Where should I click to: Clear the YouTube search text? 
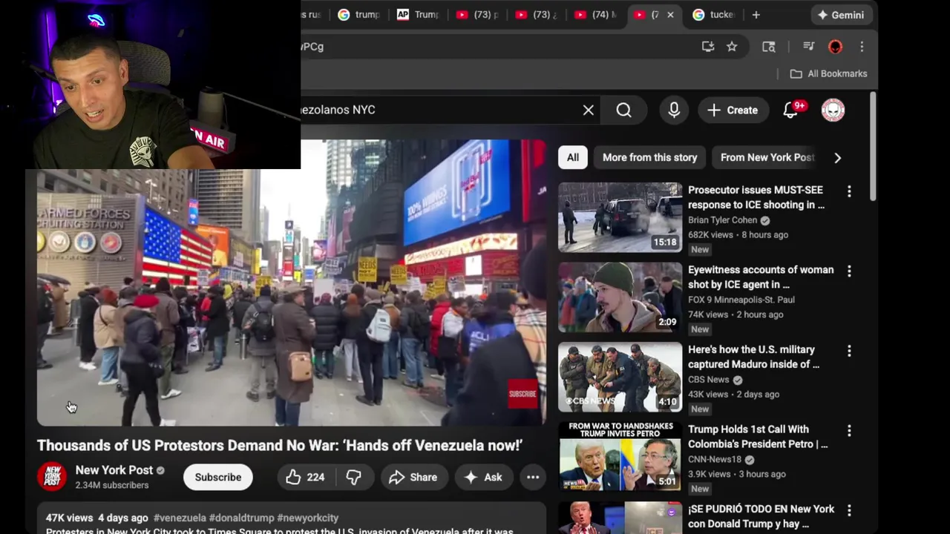[x=589, y=110]
